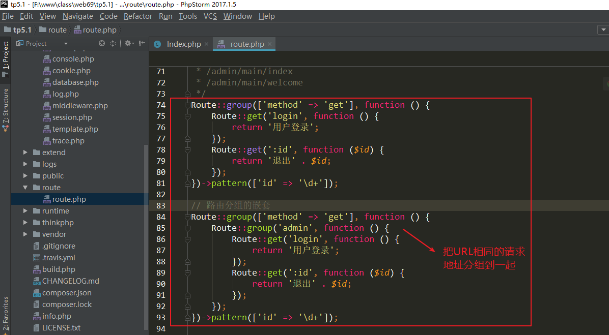Fold the code block at line 85
The width and height of the screenshot is (609, 335).
click(x=187, y=228)
